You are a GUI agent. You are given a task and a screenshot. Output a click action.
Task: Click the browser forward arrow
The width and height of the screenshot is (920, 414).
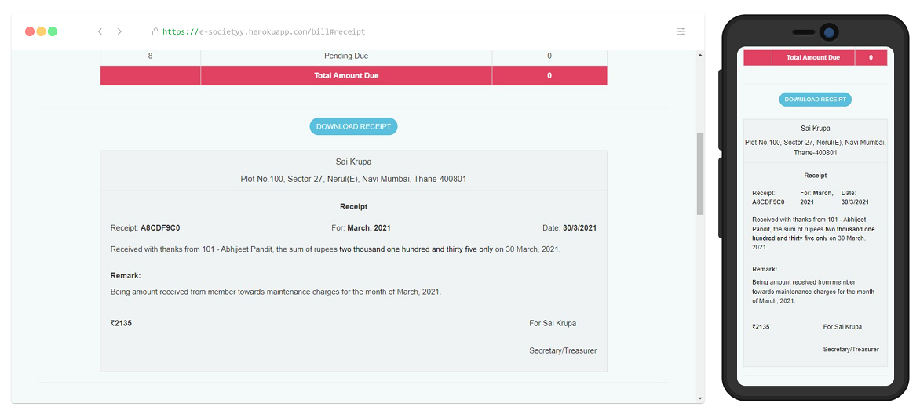coord(119,31)
